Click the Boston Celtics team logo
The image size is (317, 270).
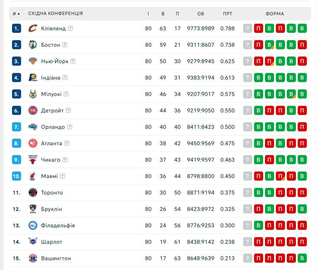pyautogui.click(x=33, y=45)
